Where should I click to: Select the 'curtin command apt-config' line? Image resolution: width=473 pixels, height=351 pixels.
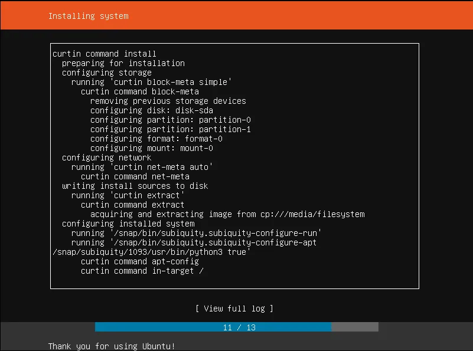139,261
